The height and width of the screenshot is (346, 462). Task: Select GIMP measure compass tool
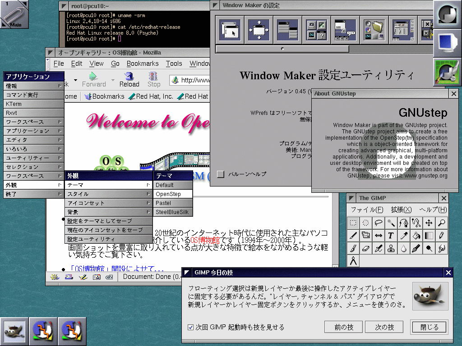(x=353, y=261)
